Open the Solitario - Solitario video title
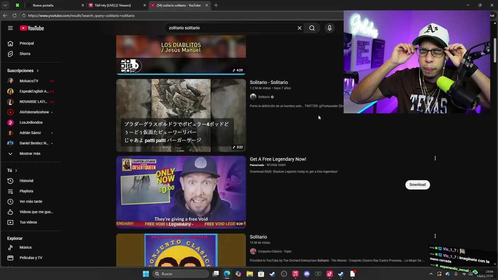The height and width of the screenshot is (280, 498). click(x=269, y=82)
